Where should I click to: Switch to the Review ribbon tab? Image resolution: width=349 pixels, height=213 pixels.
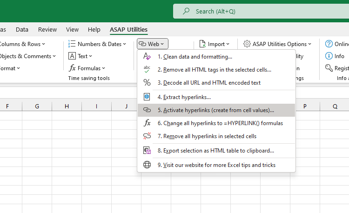(x=47, y=29)
